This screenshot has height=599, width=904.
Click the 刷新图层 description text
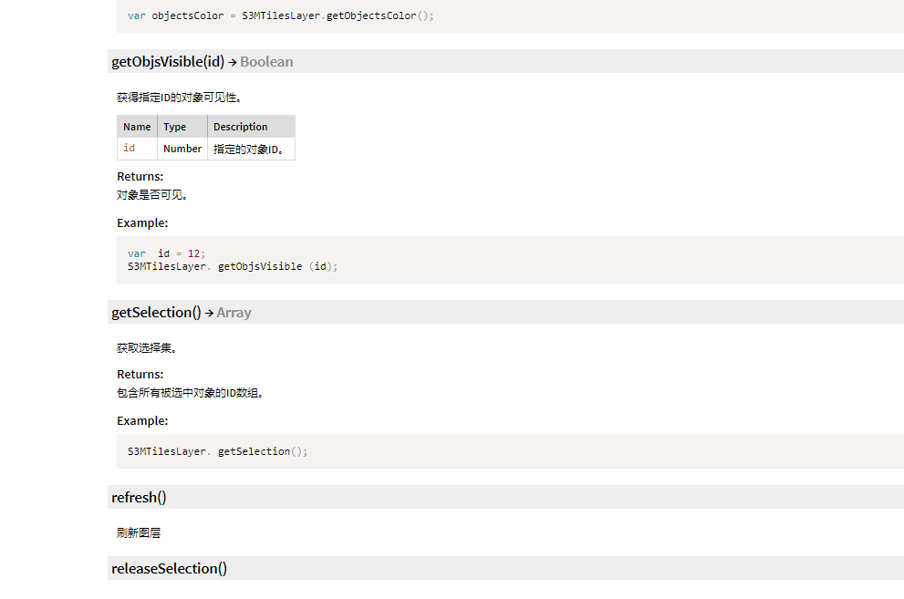pyautogui.click(x=139, y=532)
